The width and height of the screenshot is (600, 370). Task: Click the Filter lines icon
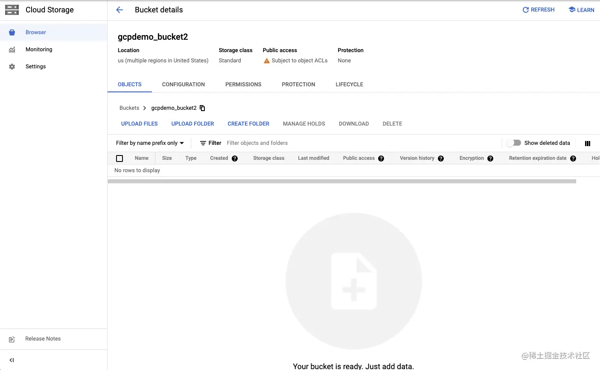203,143
